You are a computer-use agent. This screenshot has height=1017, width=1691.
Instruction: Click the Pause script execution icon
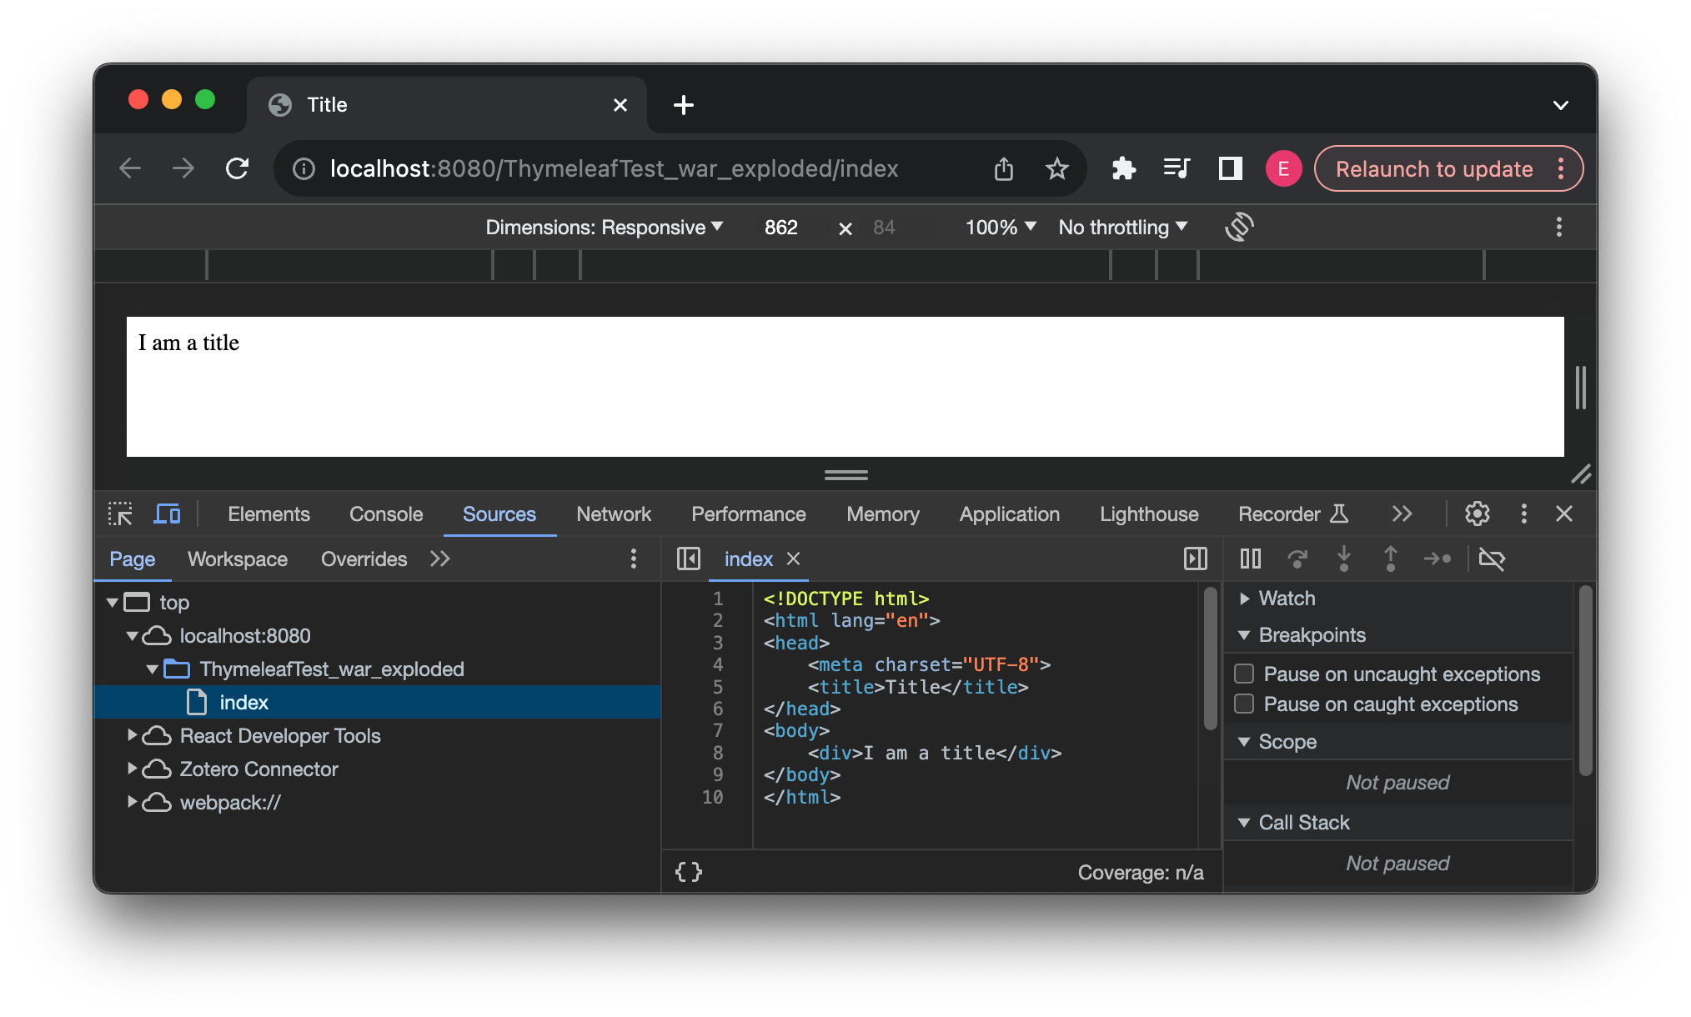click(x=1250, y=559)
